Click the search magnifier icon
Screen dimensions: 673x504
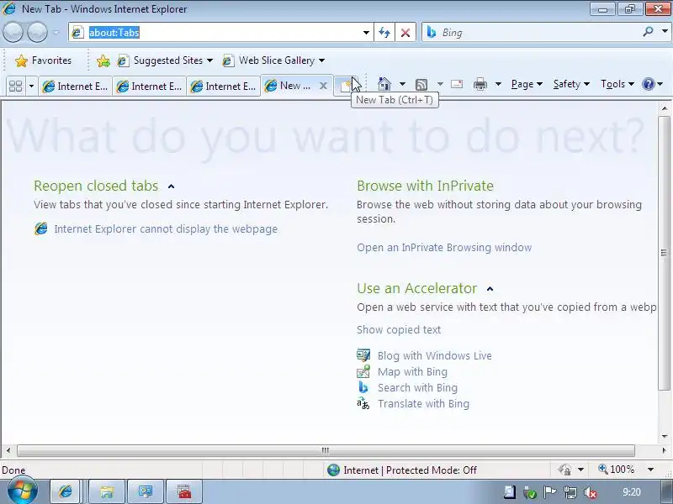(x=648, y=32)
